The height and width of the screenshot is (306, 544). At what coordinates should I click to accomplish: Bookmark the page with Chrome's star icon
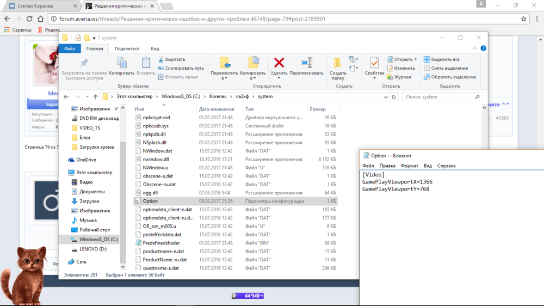pos(524,19)
